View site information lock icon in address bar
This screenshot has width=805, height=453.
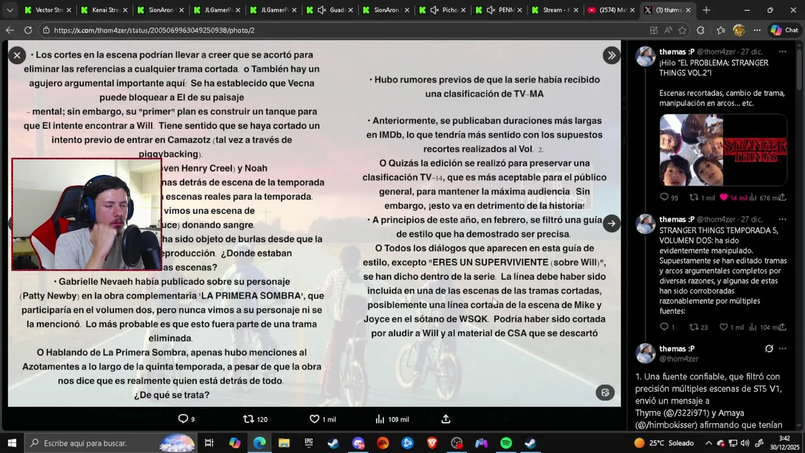point(46,30)
